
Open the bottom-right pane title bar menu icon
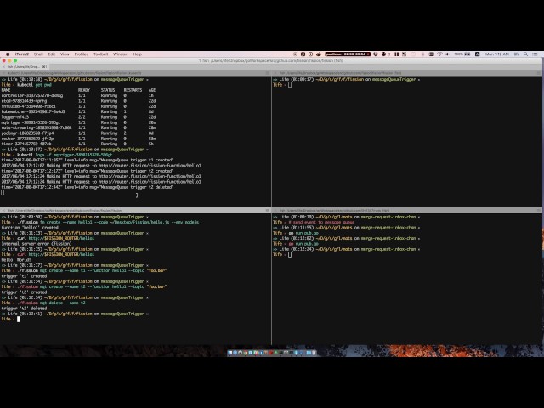point(539,210)
